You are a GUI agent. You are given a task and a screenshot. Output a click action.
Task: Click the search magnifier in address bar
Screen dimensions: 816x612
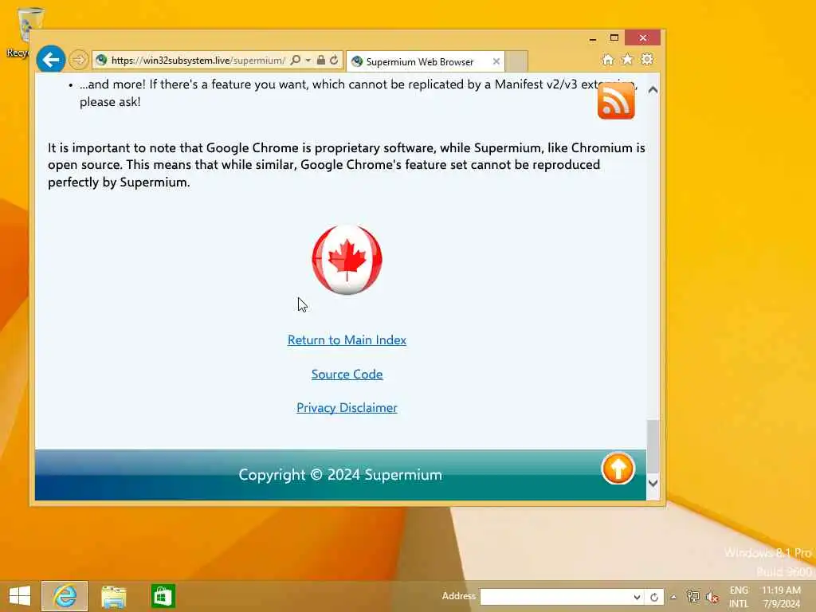pos(296,60)
